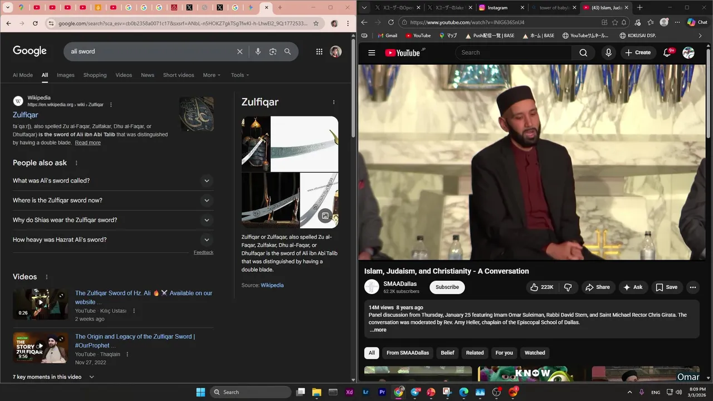
Task: Launch Premiere Pro from the taskbar
Action: point(382,392)
